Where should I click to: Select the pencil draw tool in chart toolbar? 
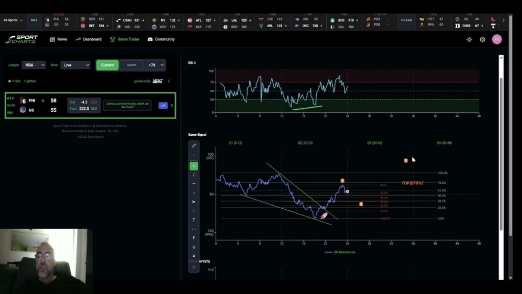(x=194, y=146)
